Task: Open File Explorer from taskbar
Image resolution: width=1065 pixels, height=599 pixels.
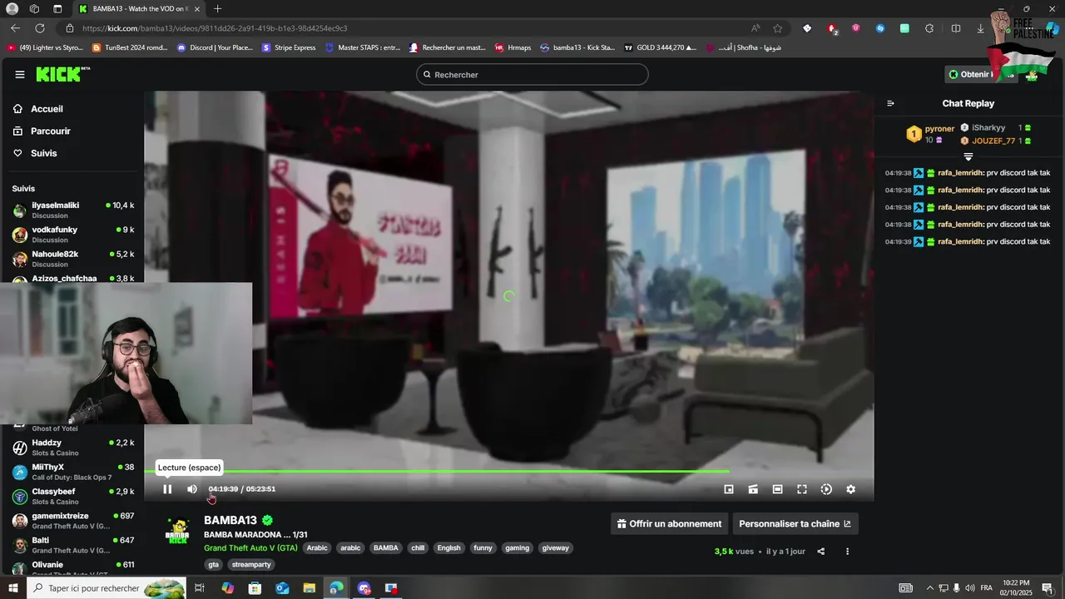Action: [x=309, y=588]
